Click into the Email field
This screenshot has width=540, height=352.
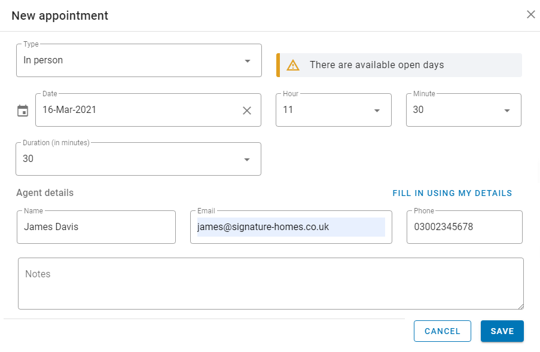(x=291, y=227)
